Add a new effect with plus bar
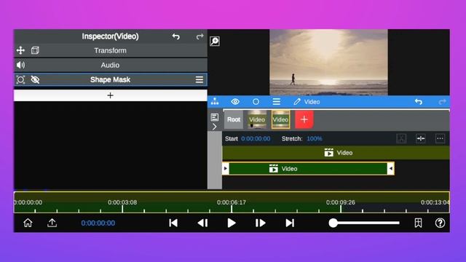The height and width of the screenshot is (262, 466). point(110,95)
